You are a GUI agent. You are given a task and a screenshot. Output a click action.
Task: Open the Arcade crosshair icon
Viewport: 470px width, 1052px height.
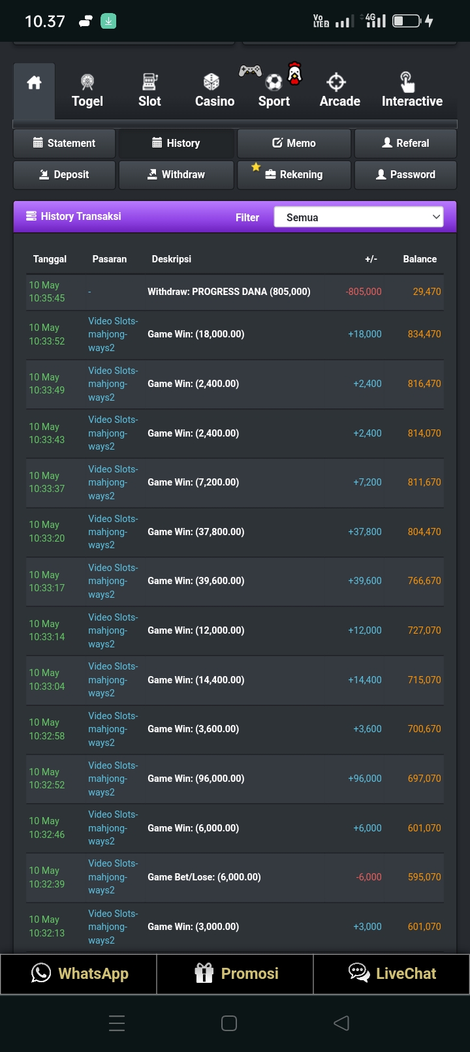pyautogui.click(x=336, y=82)
